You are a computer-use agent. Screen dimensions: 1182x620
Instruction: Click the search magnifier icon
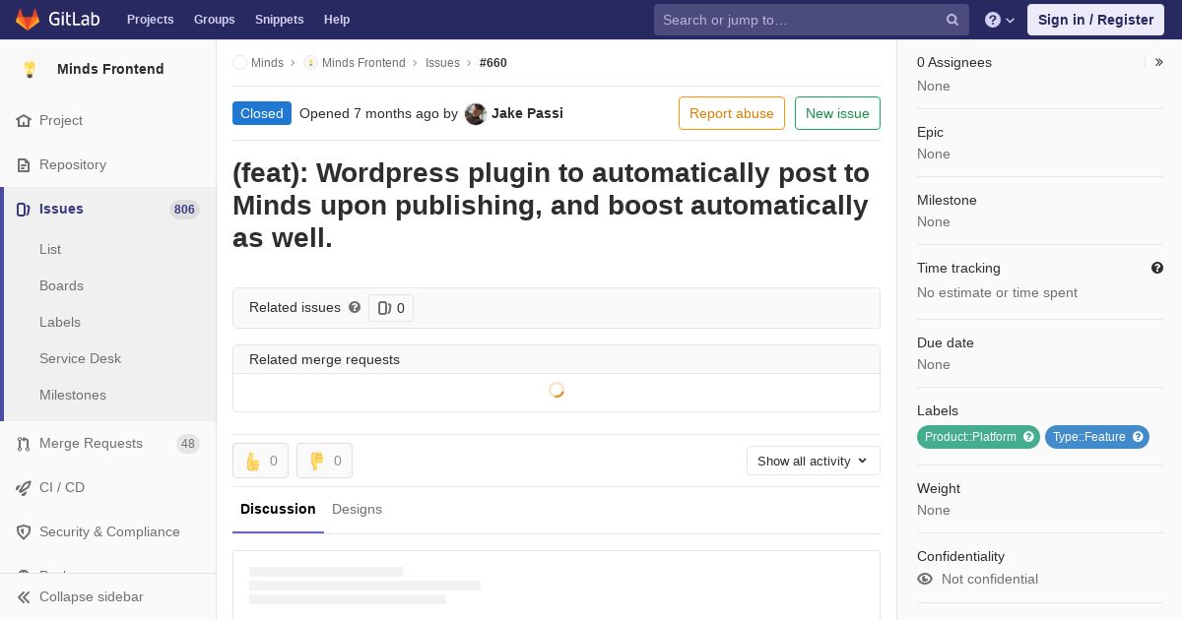(952, 20)
